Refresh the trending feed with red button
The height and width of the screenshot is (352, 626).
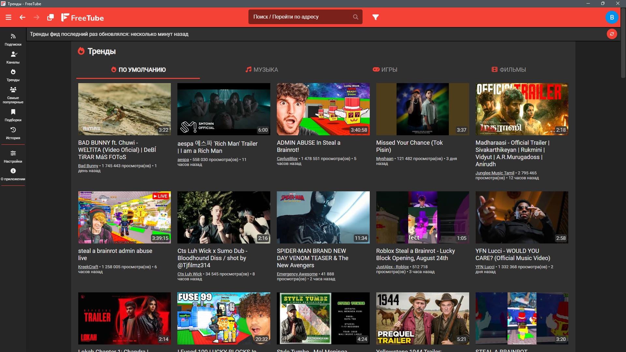(612, 34)
